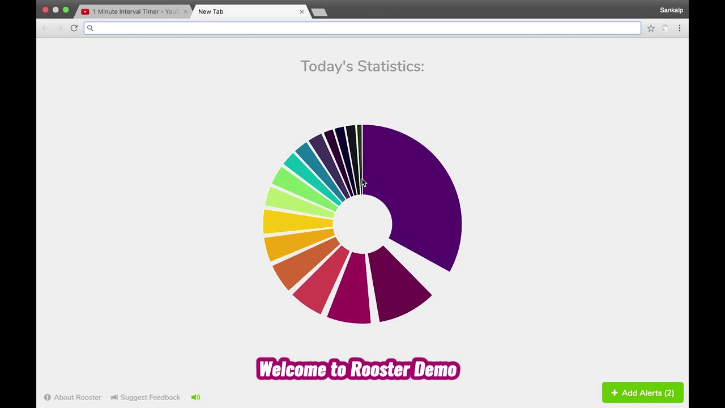
Task: Click the dark maroon pie slice
Action: tap(399, 286)
